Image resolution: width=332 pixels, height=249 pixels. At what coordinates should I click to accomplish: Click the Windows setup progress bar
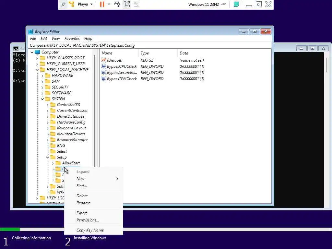click(166, 229)
